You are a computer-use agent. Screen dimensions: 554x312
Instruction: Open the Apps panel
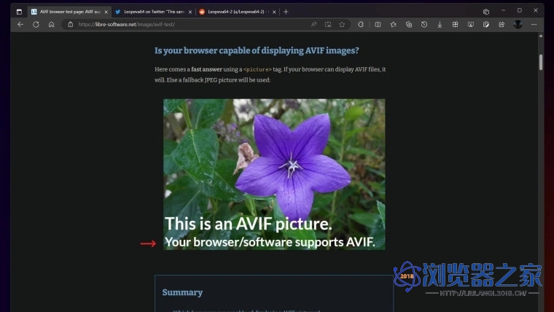tap(455, 24)
